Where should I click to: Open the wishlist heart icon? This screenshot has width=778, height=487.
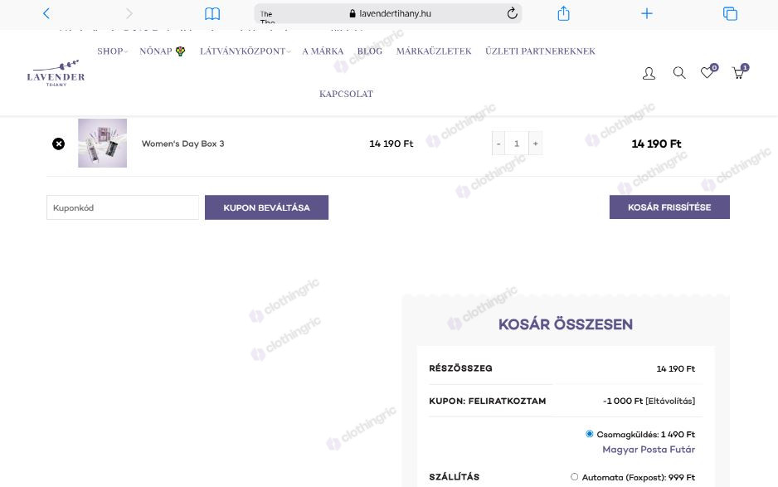point(708,72)
